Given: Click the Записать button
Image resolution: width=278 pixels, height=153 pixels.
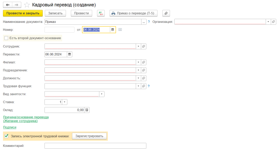Looking at the screenshot, I should pyautogui.click(x=55, y=13).
